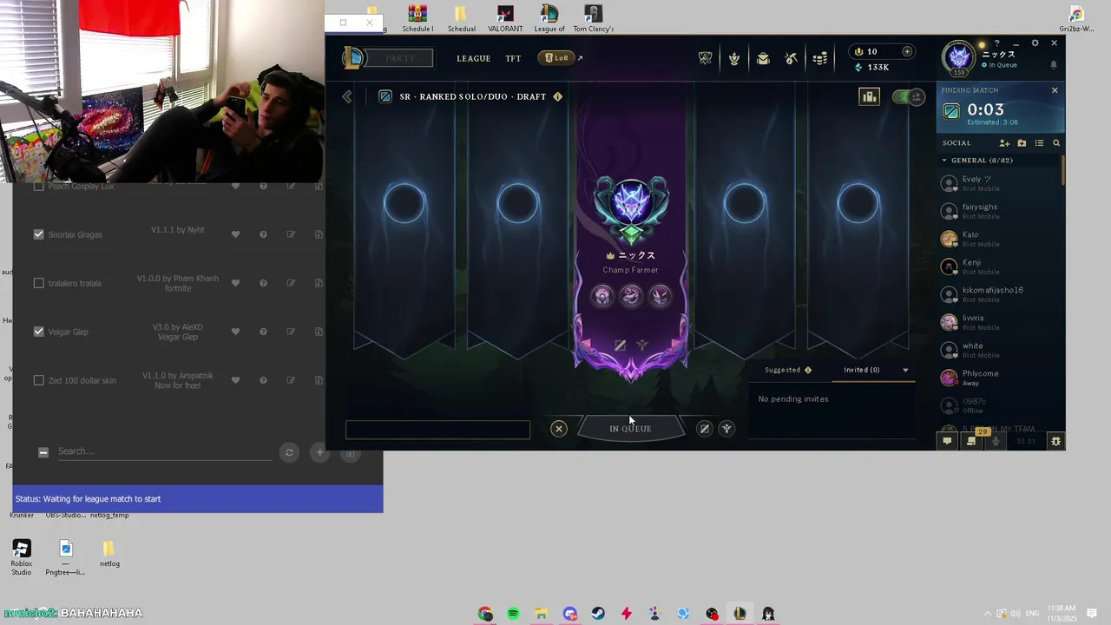The height and width of the screenshot is (625, 1111).
Task: Check the Zed 100 dollar skin checkbox
Action: (x=38, y=380)
